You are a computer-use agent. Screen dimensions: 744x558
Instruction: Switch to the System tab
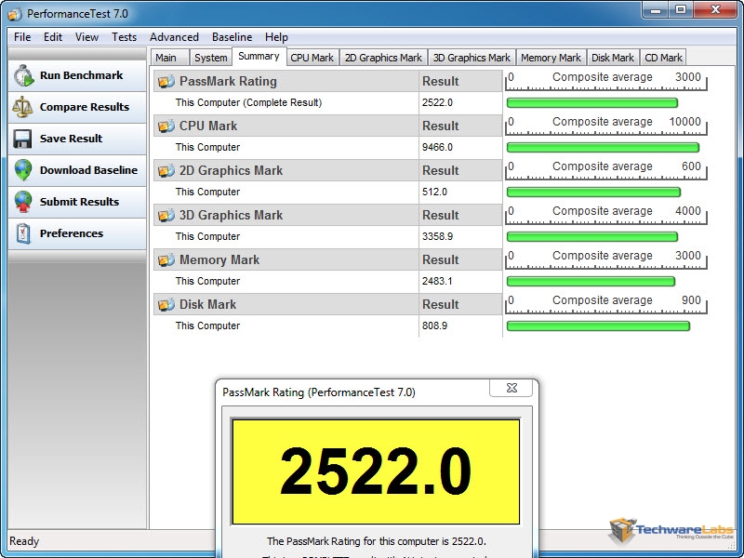click(211, 58)
